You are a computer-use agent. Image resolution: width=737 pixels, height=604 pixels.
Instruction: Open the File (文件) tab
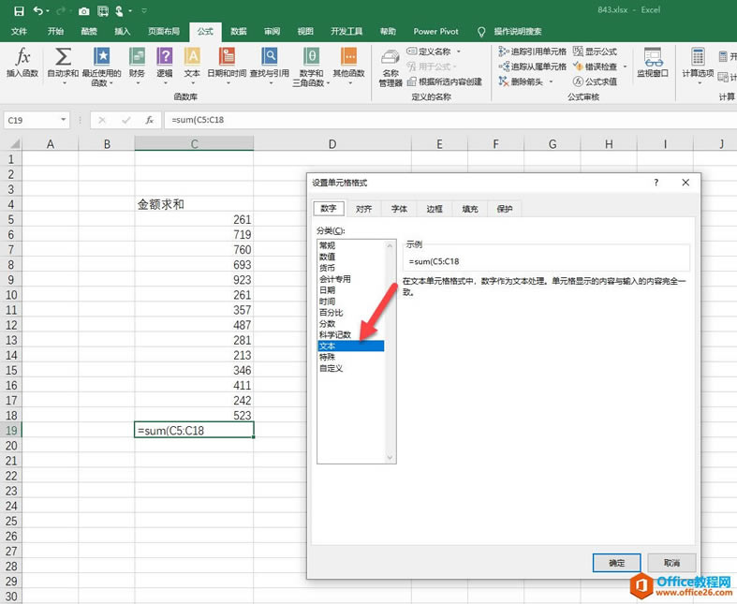tap(19, 32)
